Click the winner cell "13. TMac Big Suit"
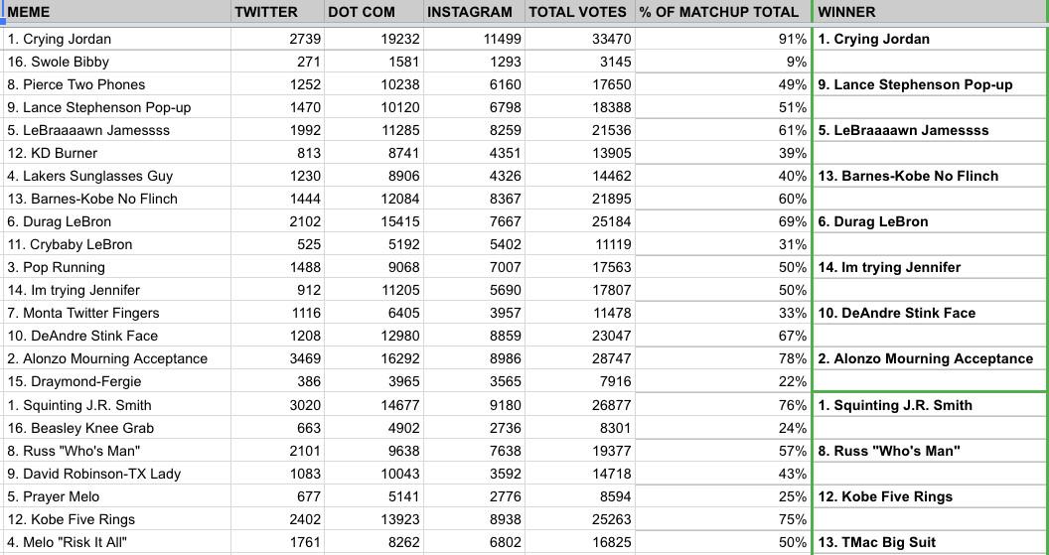The height and width of the screenshot is (555, 1049). (930, 542)
